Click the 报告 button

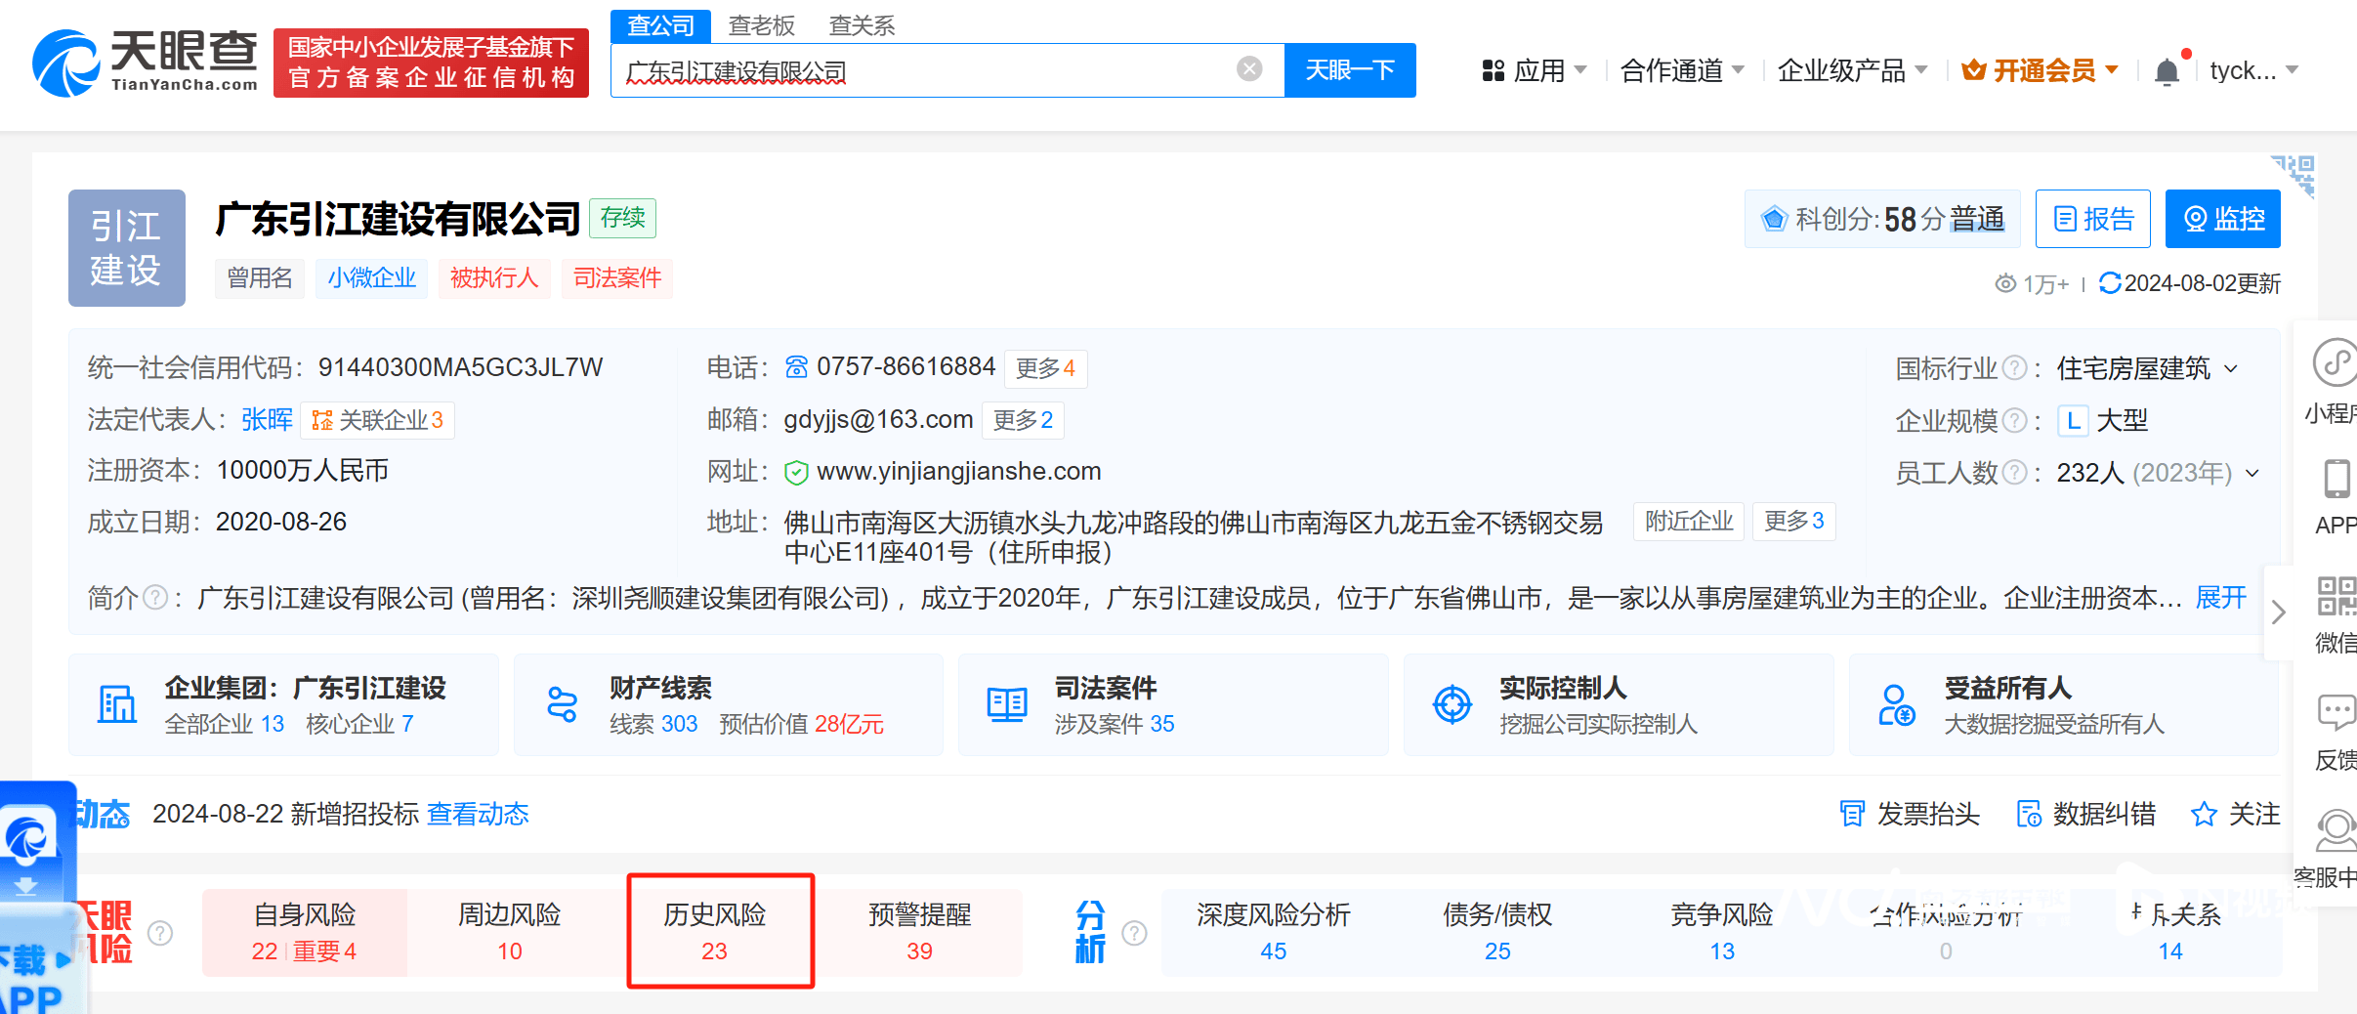[x=2093, y=219]
